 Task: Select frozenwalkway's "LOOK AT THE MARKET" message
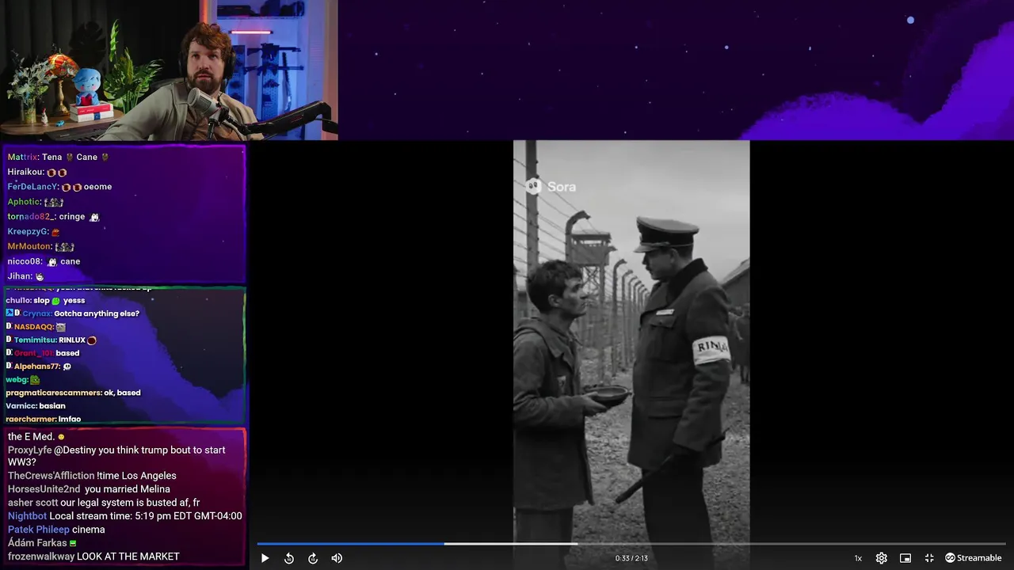93,557
